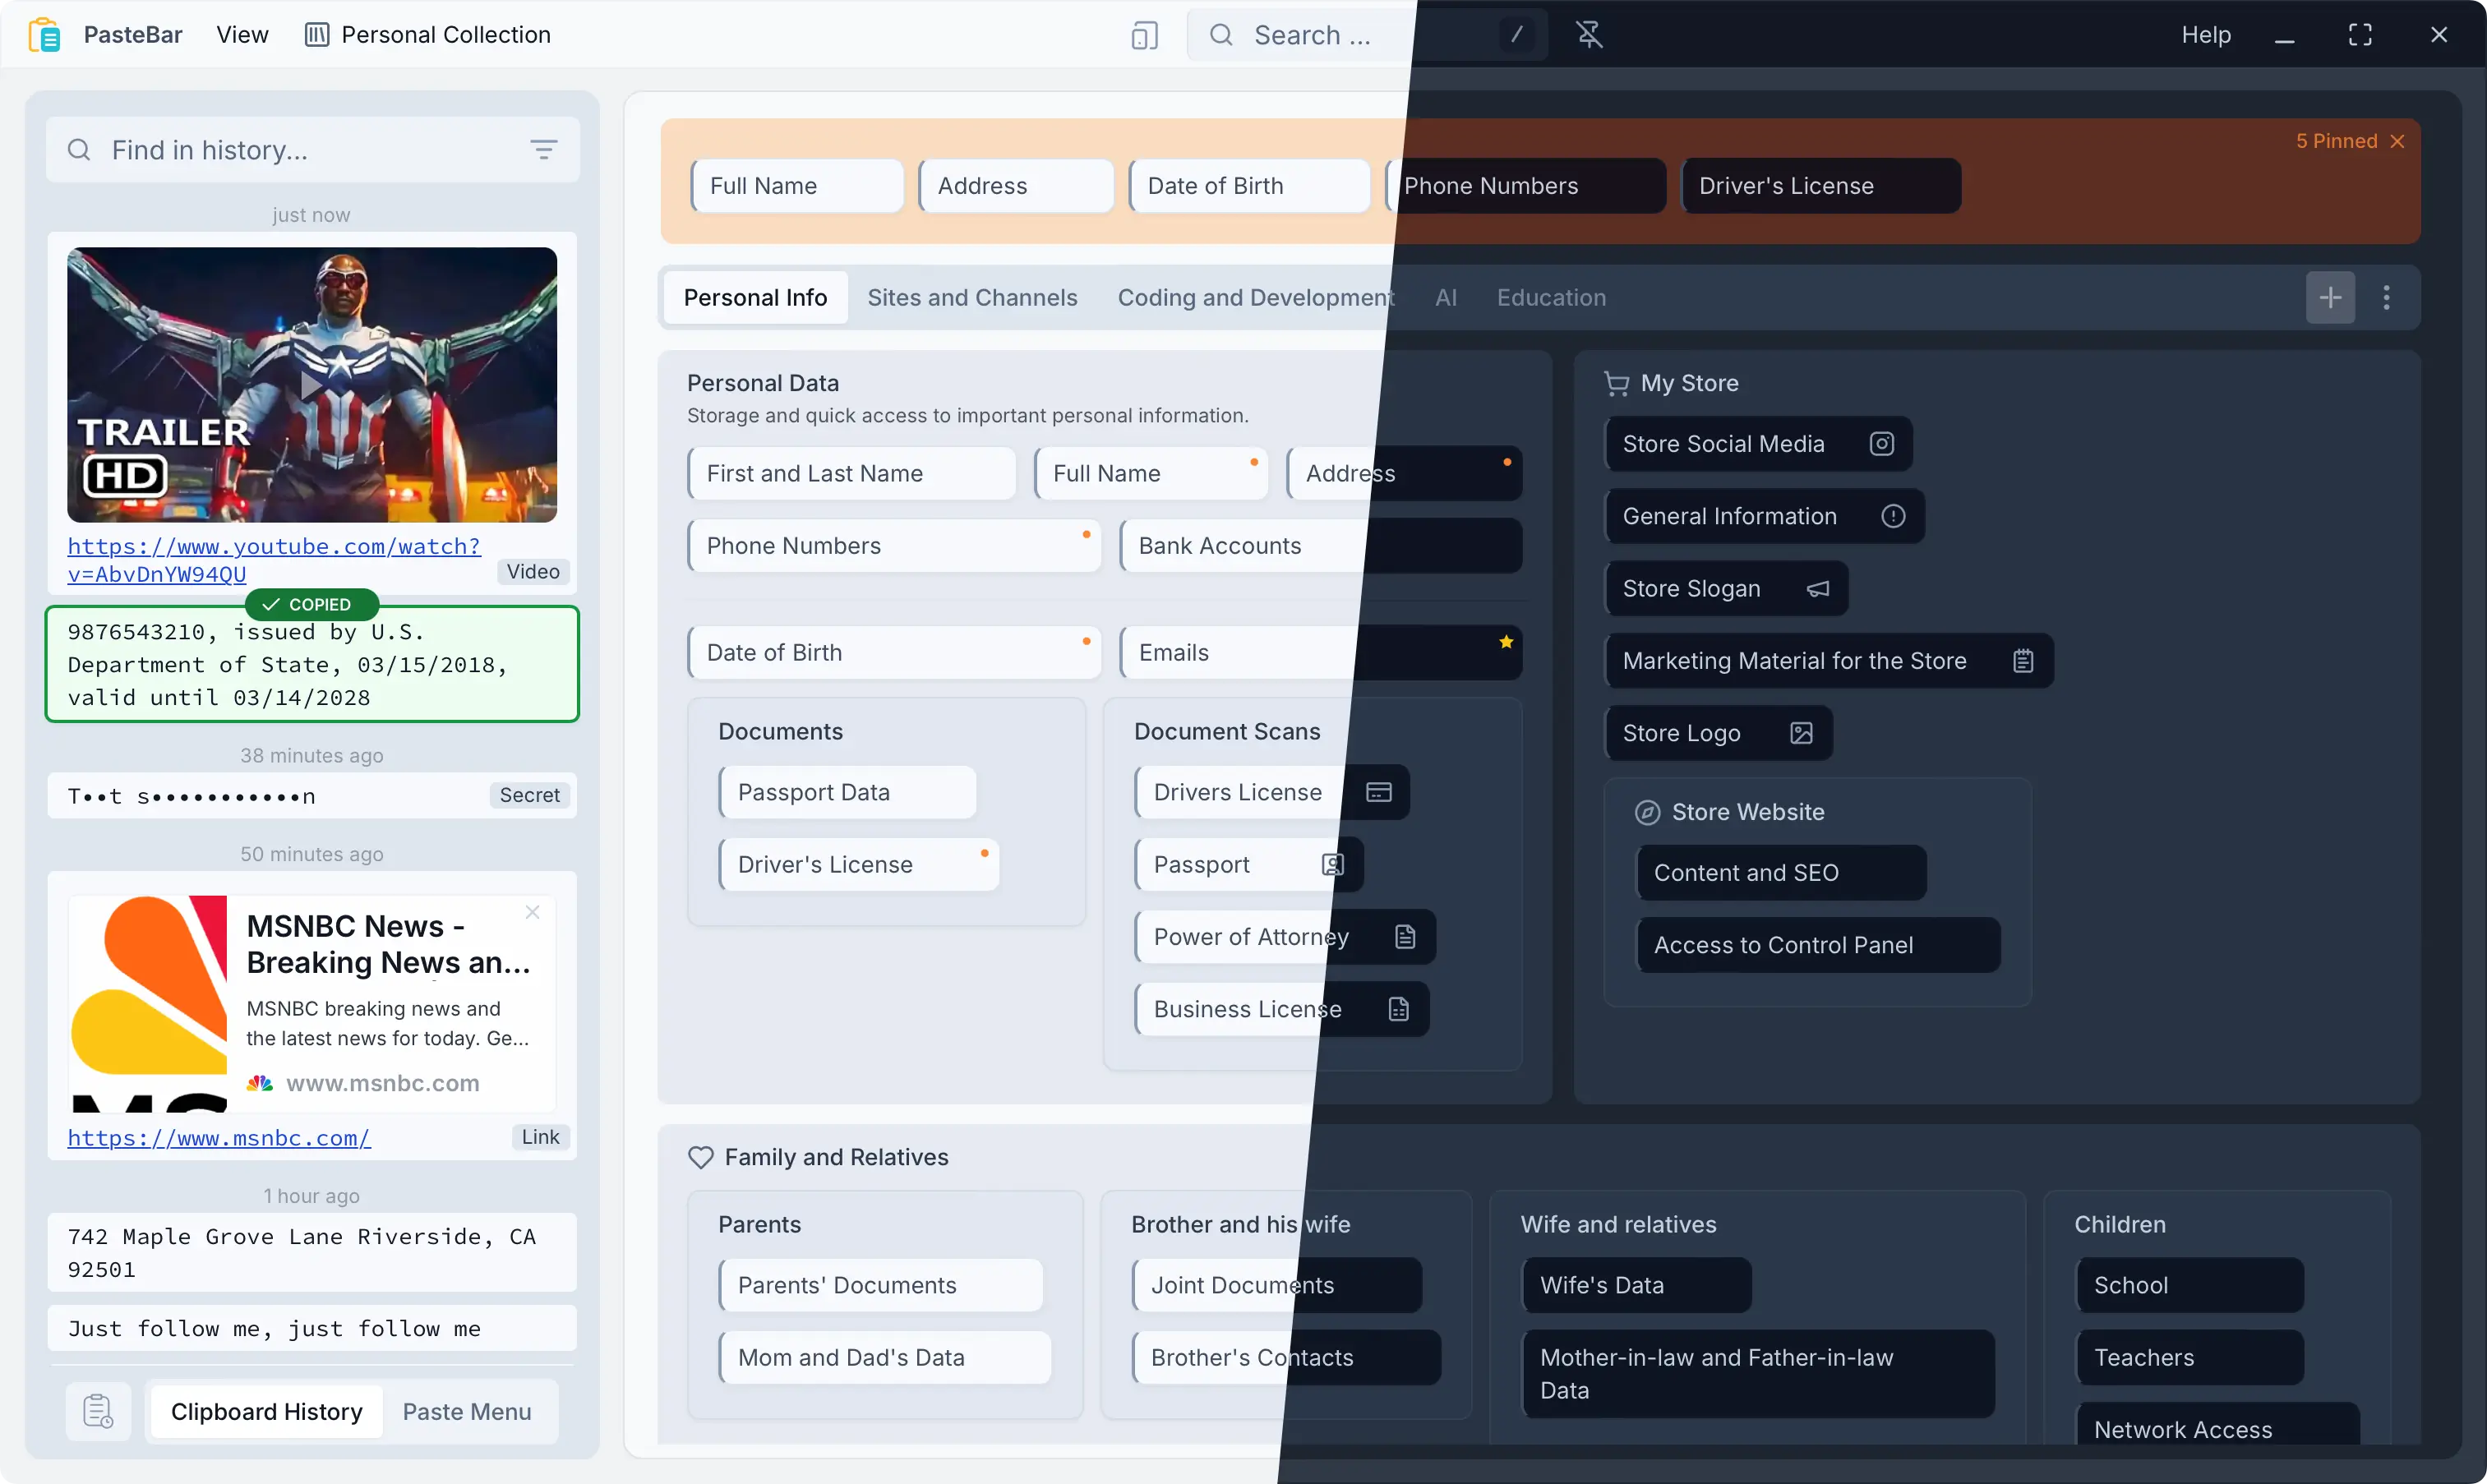This screenshot has width=2487, height=1484.
Task: Open the Paste Menu
Action: click(467, 1411)
